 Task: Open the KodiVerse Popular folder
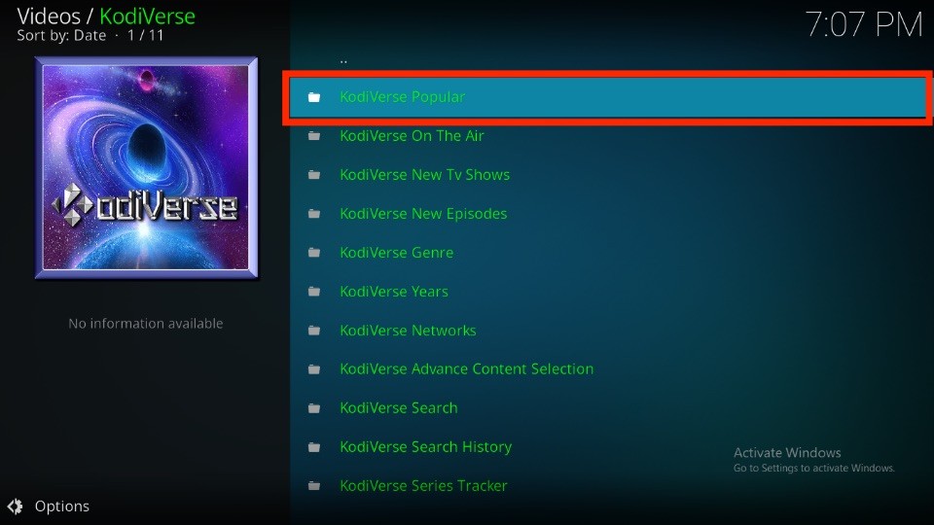607,97
